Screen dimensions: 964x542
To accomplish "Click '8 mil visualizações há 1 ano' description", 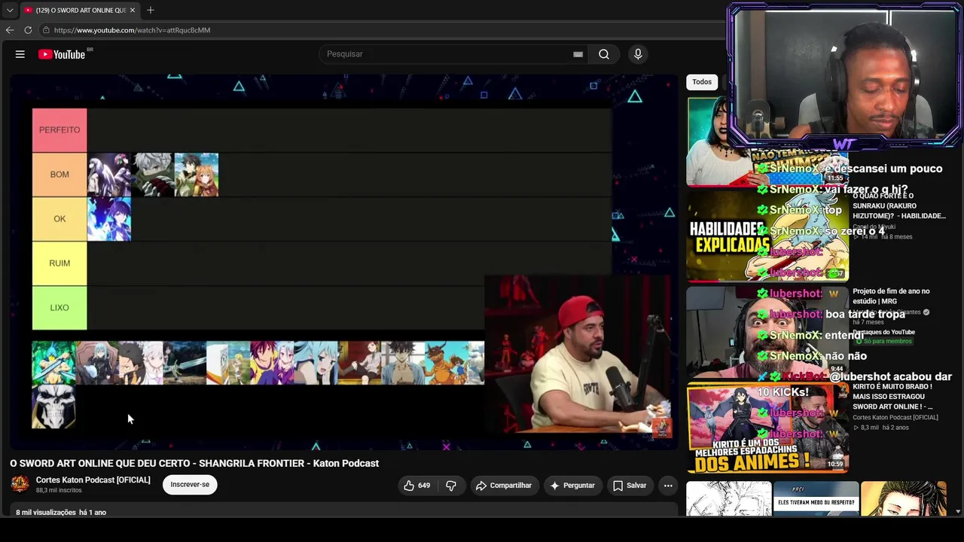I will click(61, 513).
